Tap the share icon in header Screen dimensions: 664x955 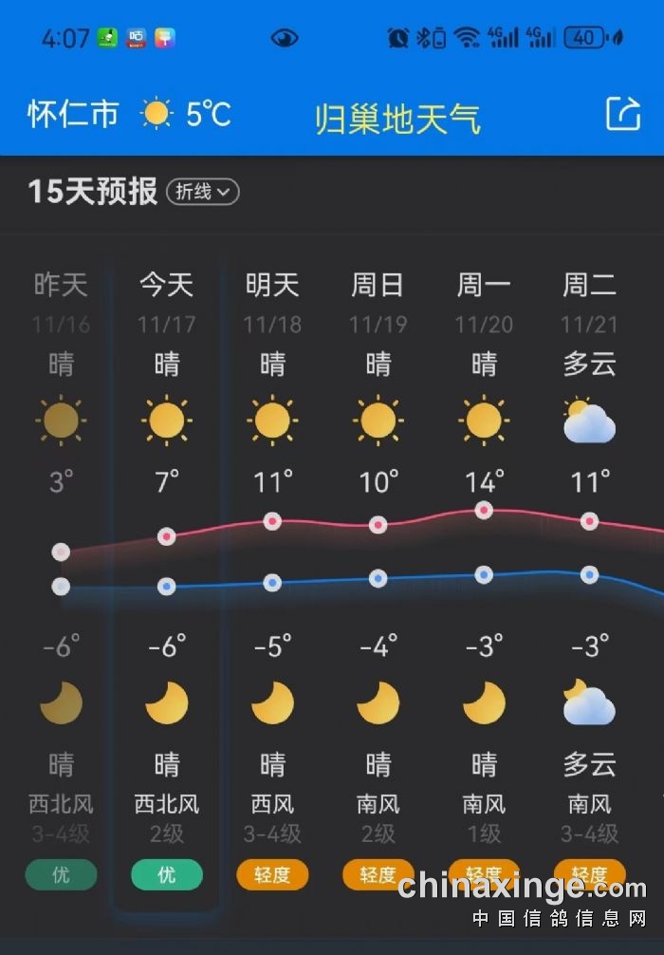(x=623, y=114)
